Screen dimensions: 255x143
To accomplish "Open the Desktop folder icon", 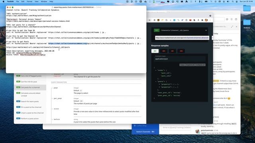I will tap(247, 22).
